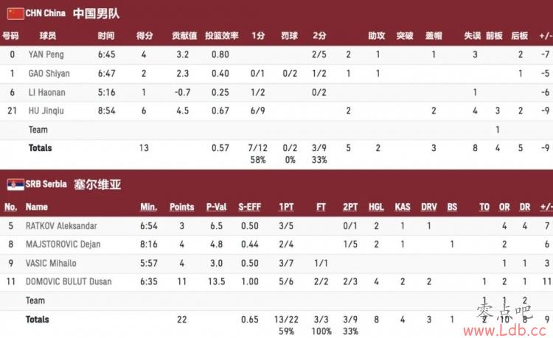
Task: Select GAO Shiyan player row
Action: pyautogui.click(x=276, y=74)
